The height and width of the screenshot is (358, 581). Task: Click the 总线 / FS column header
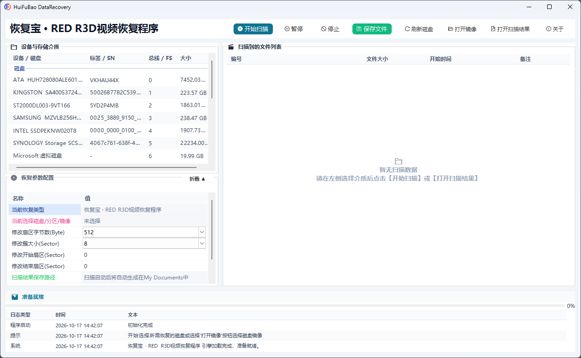click(160, 58)
